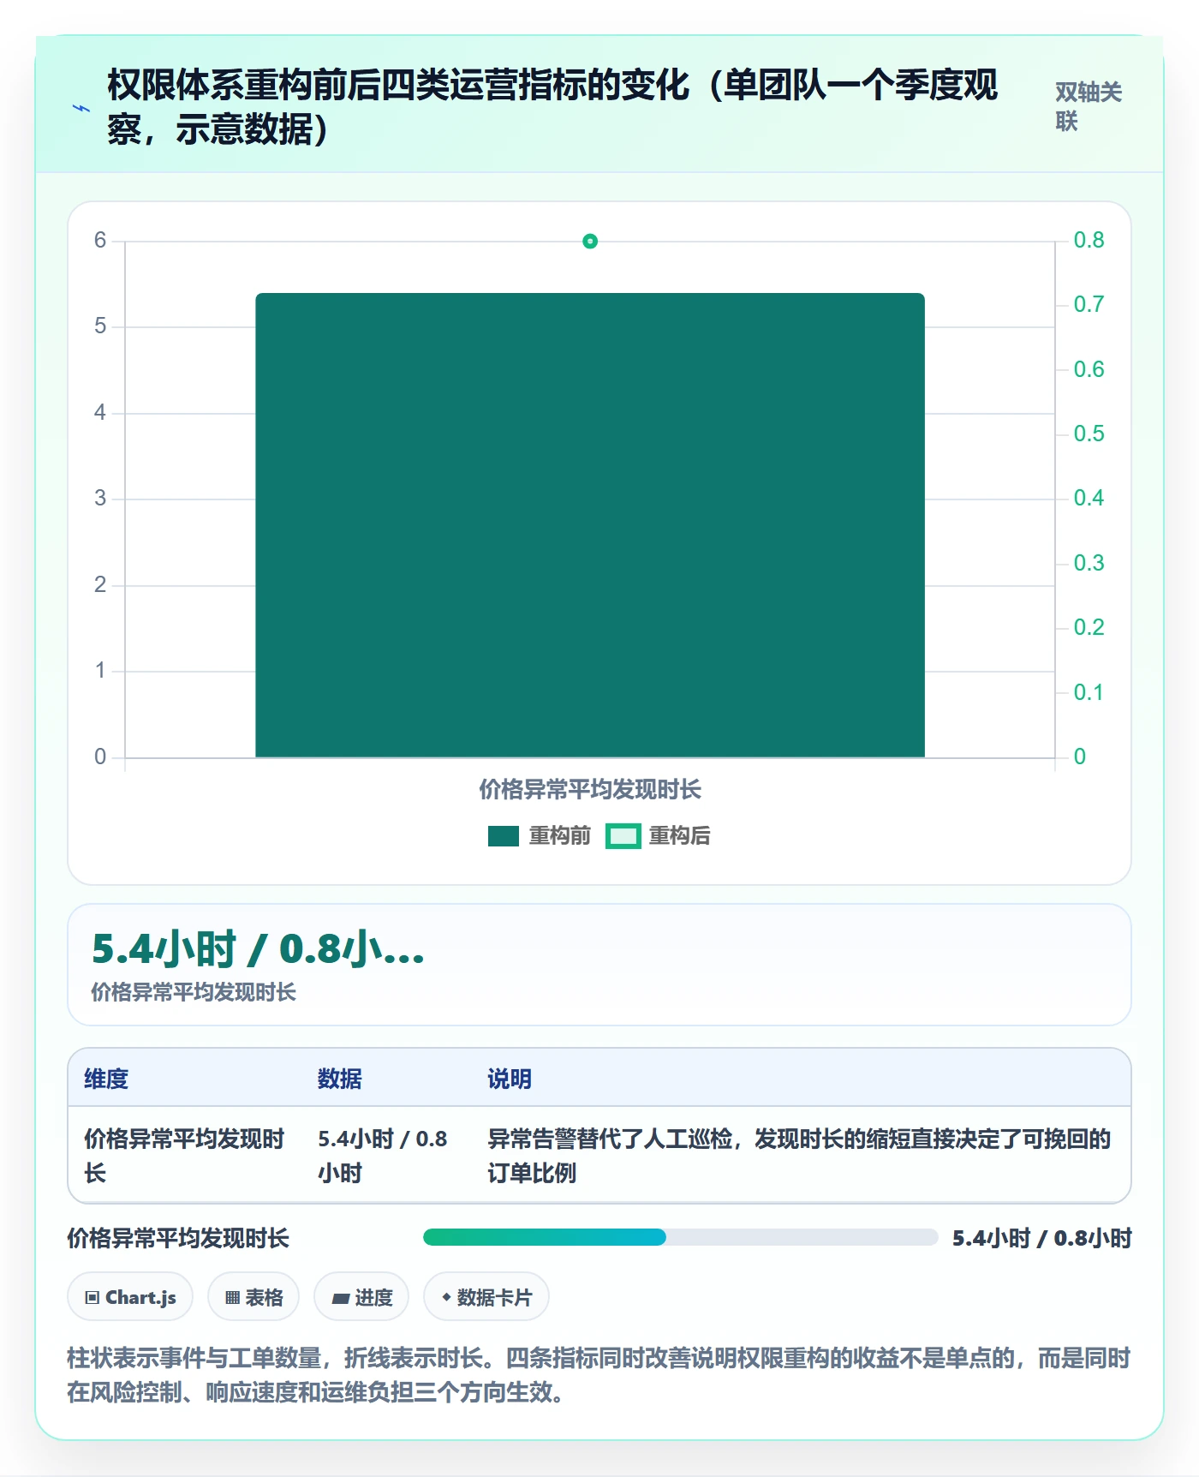
Task: Click the table cell 价格异常平均发现时长
Action: pyautogui.click(x=184, y=1156)
